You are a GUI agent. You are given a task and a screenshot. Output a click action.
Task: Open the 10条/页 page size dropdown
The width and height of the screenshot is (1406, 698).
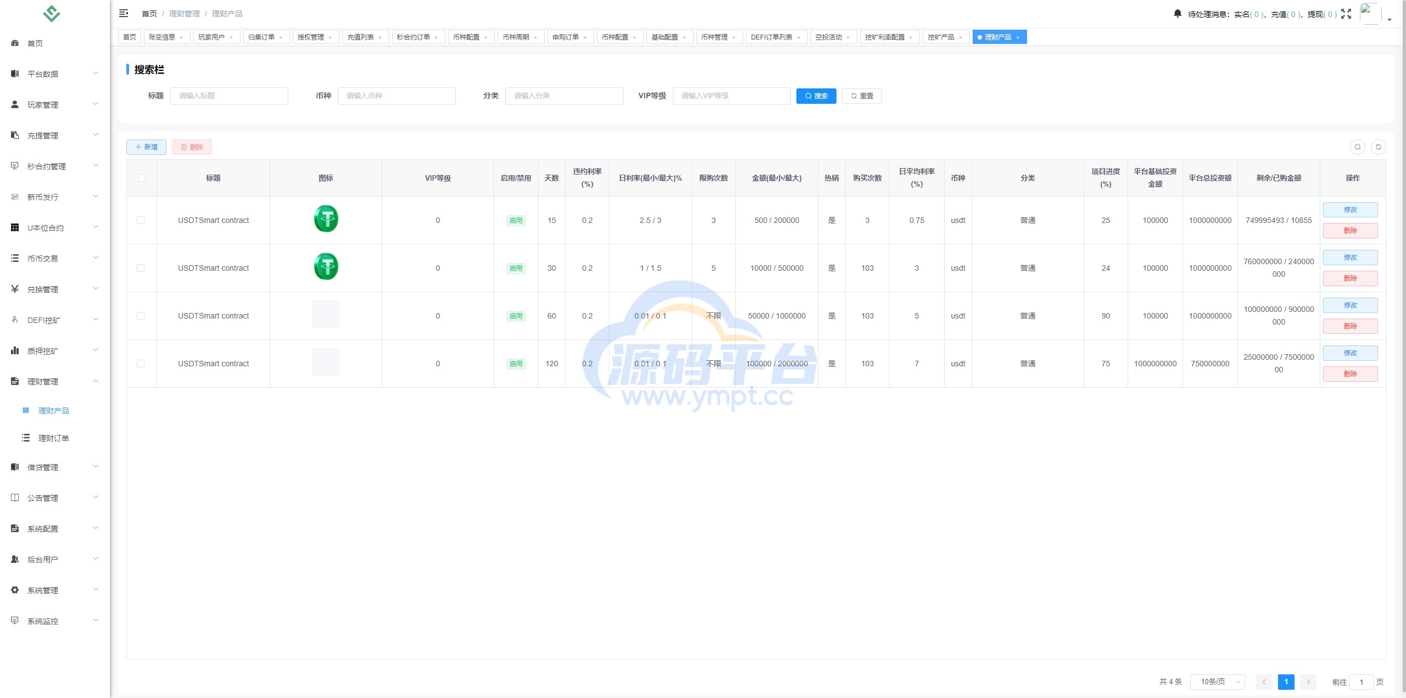pyautogui.click(x=1217, y=682)
